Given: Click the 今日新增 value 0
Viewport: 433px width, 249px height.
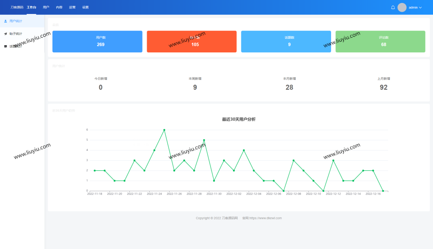Looking at the screenshot, I should (101, 88).
